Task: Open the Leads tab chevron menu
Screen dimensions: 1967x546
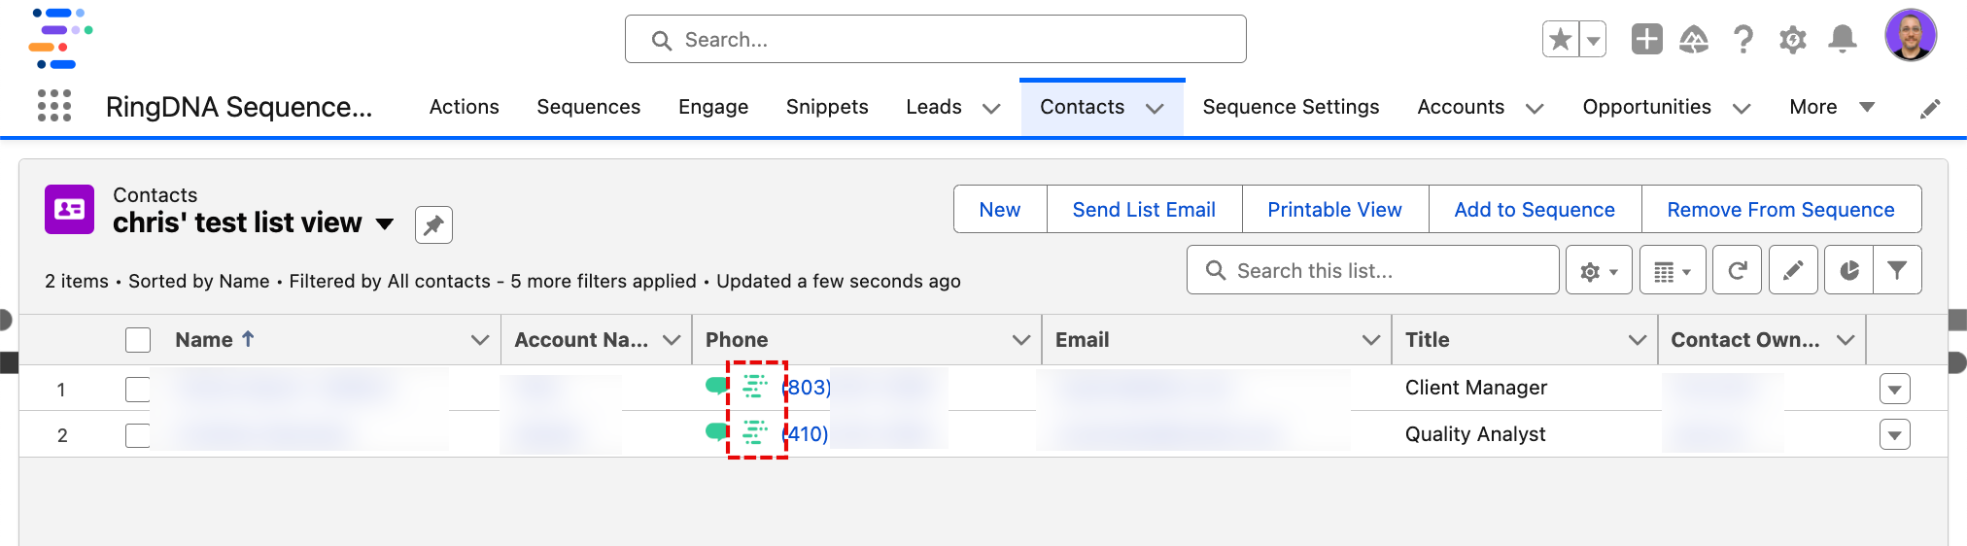Action: (991, 108)
